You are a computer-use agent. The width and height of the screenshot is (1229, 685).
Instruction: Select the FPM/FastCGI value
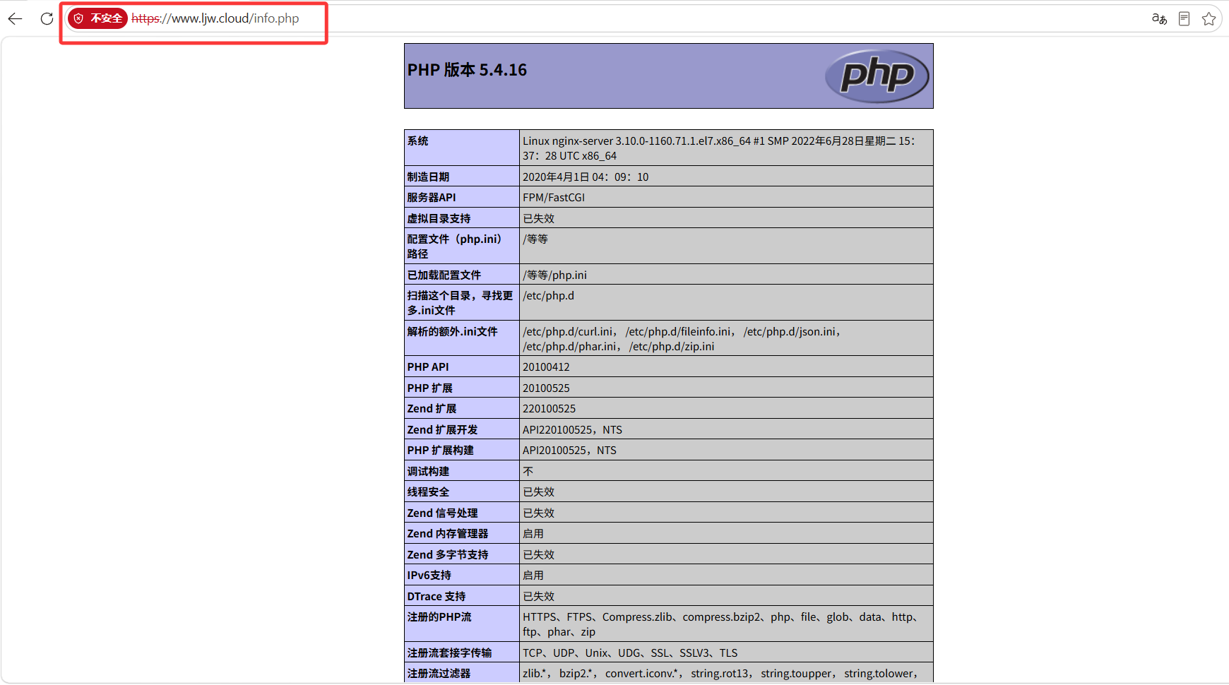click(554, 198)
